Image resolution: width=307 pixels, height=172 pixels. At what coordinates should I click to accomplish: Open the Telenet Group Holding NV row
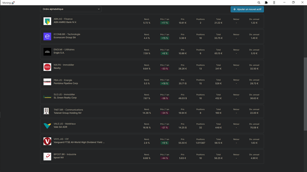pos(152,111)
